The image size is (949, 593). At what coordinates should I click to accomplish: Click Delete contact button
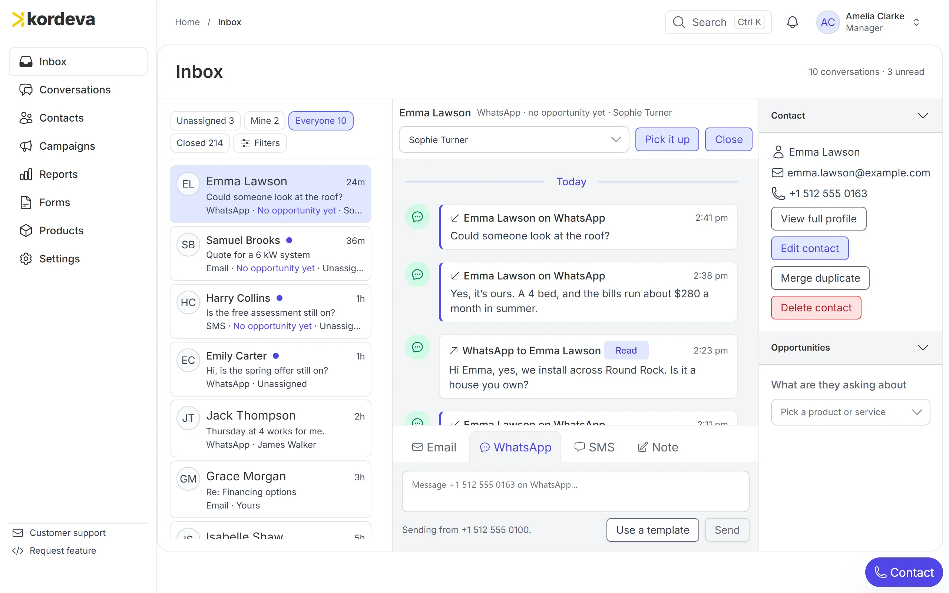pyautogui.click(x=816, y=308)
